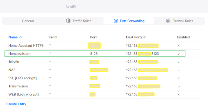The width and height of the screenshot is (208, 112).
Task: Open the General tab
Action: click(28, 21)
